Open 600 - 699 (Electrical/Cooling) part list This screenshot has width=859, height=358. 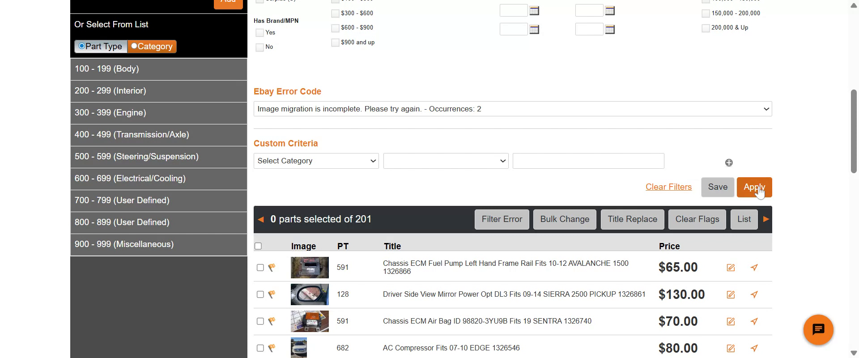(x=159, y=179)
